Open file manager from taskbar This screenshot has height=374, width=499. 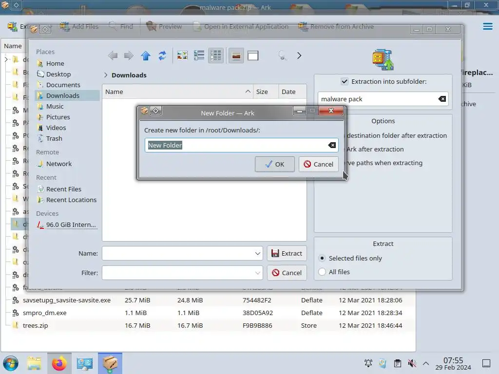(34, 363)
